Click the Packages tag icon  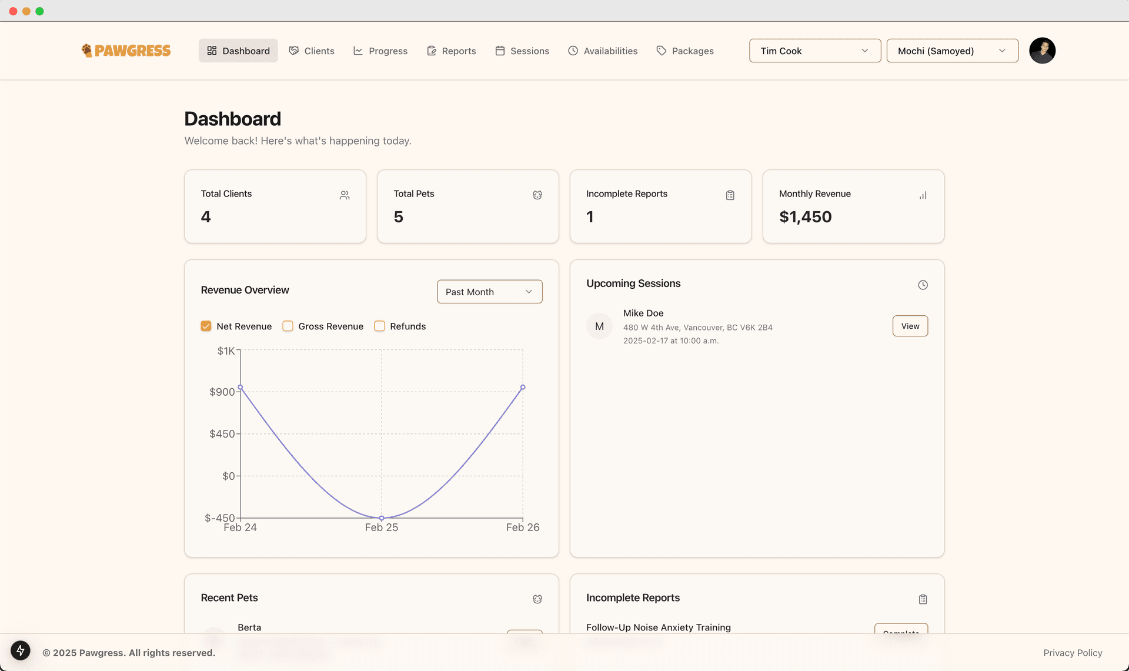point(660,51)
